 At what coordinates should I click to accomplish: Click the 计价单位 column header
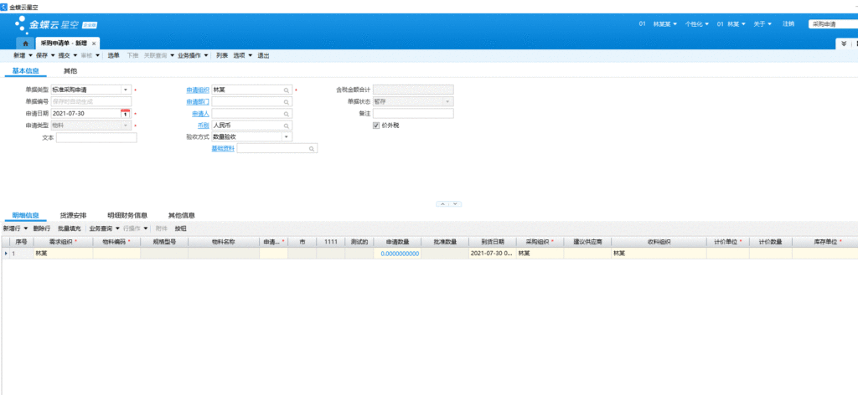pyautogui.click(x=728, y=241)
